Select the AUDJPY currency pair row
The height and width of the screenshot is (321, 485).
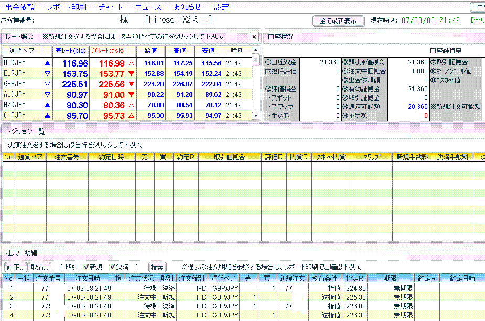coord(127,95)
